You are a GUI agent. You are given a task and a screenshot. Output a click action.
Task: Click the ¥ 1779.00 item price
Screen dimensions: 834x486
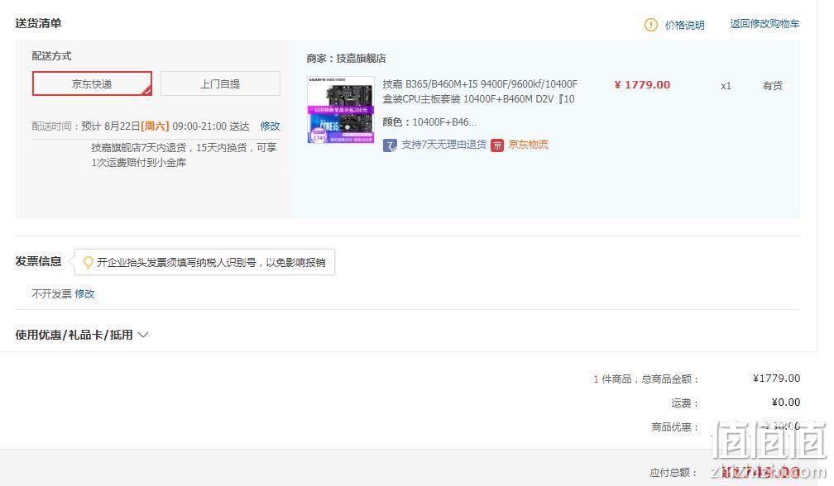(x=642, y=85)
